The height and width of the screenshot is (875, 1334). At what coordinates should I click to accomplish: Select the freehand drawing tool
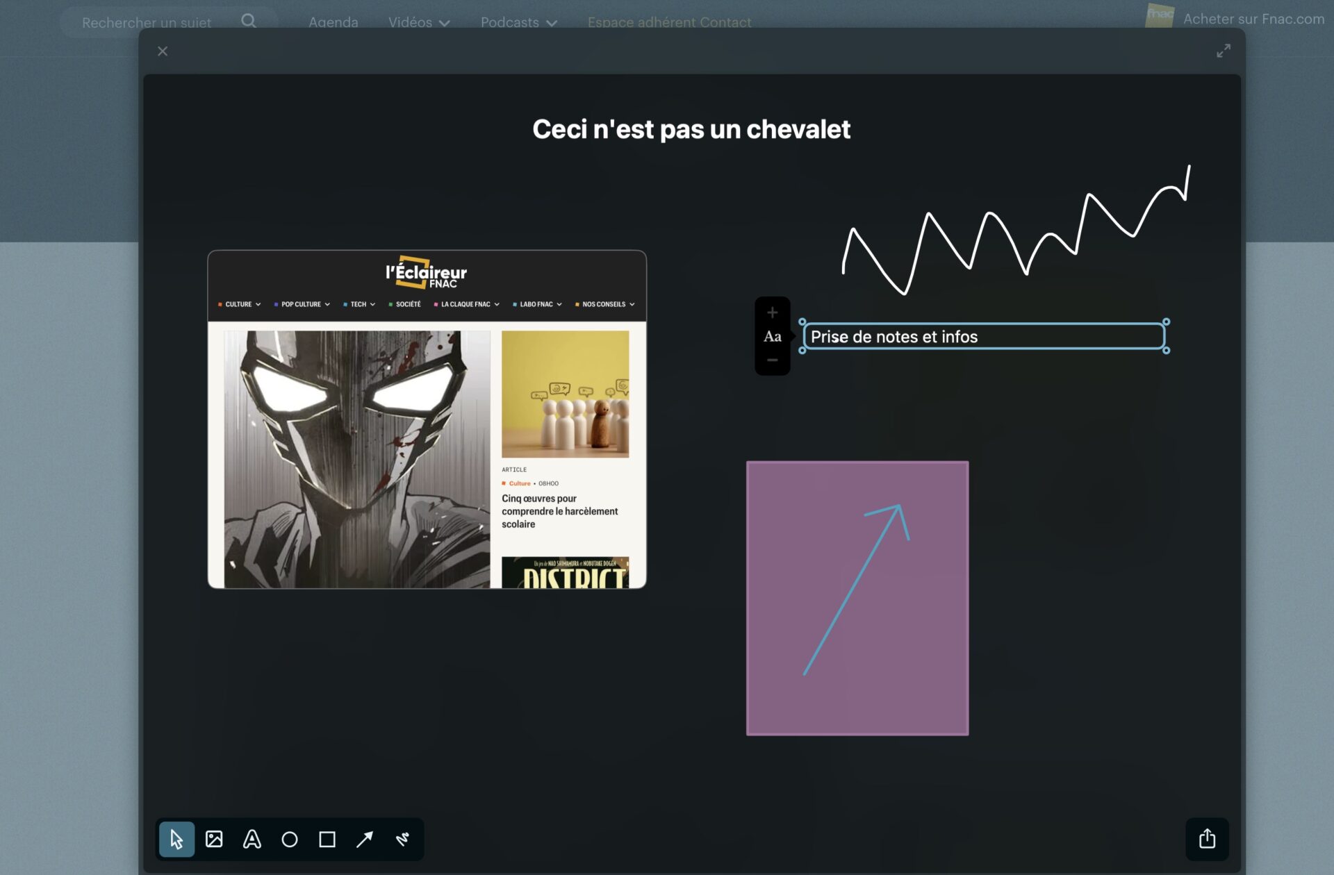[402, 840]
